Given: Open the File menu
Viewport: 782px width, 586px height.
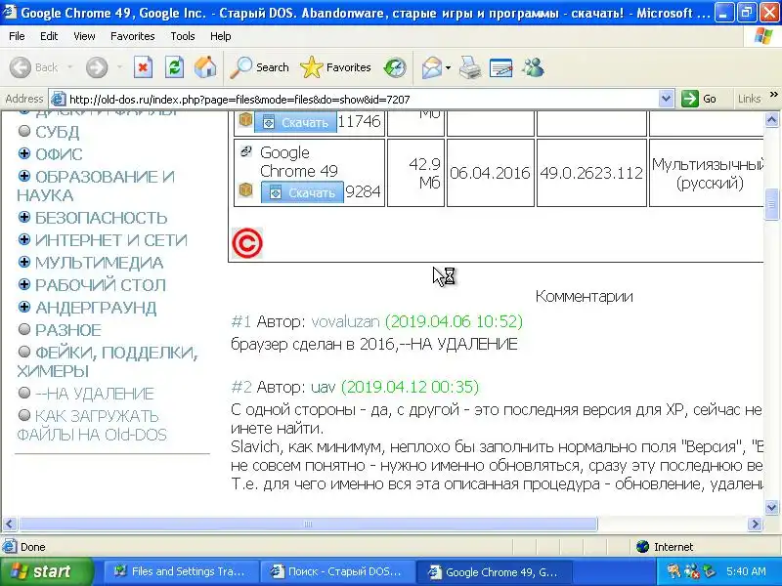Looking at the screenshot, I should [x=17, y=36].
